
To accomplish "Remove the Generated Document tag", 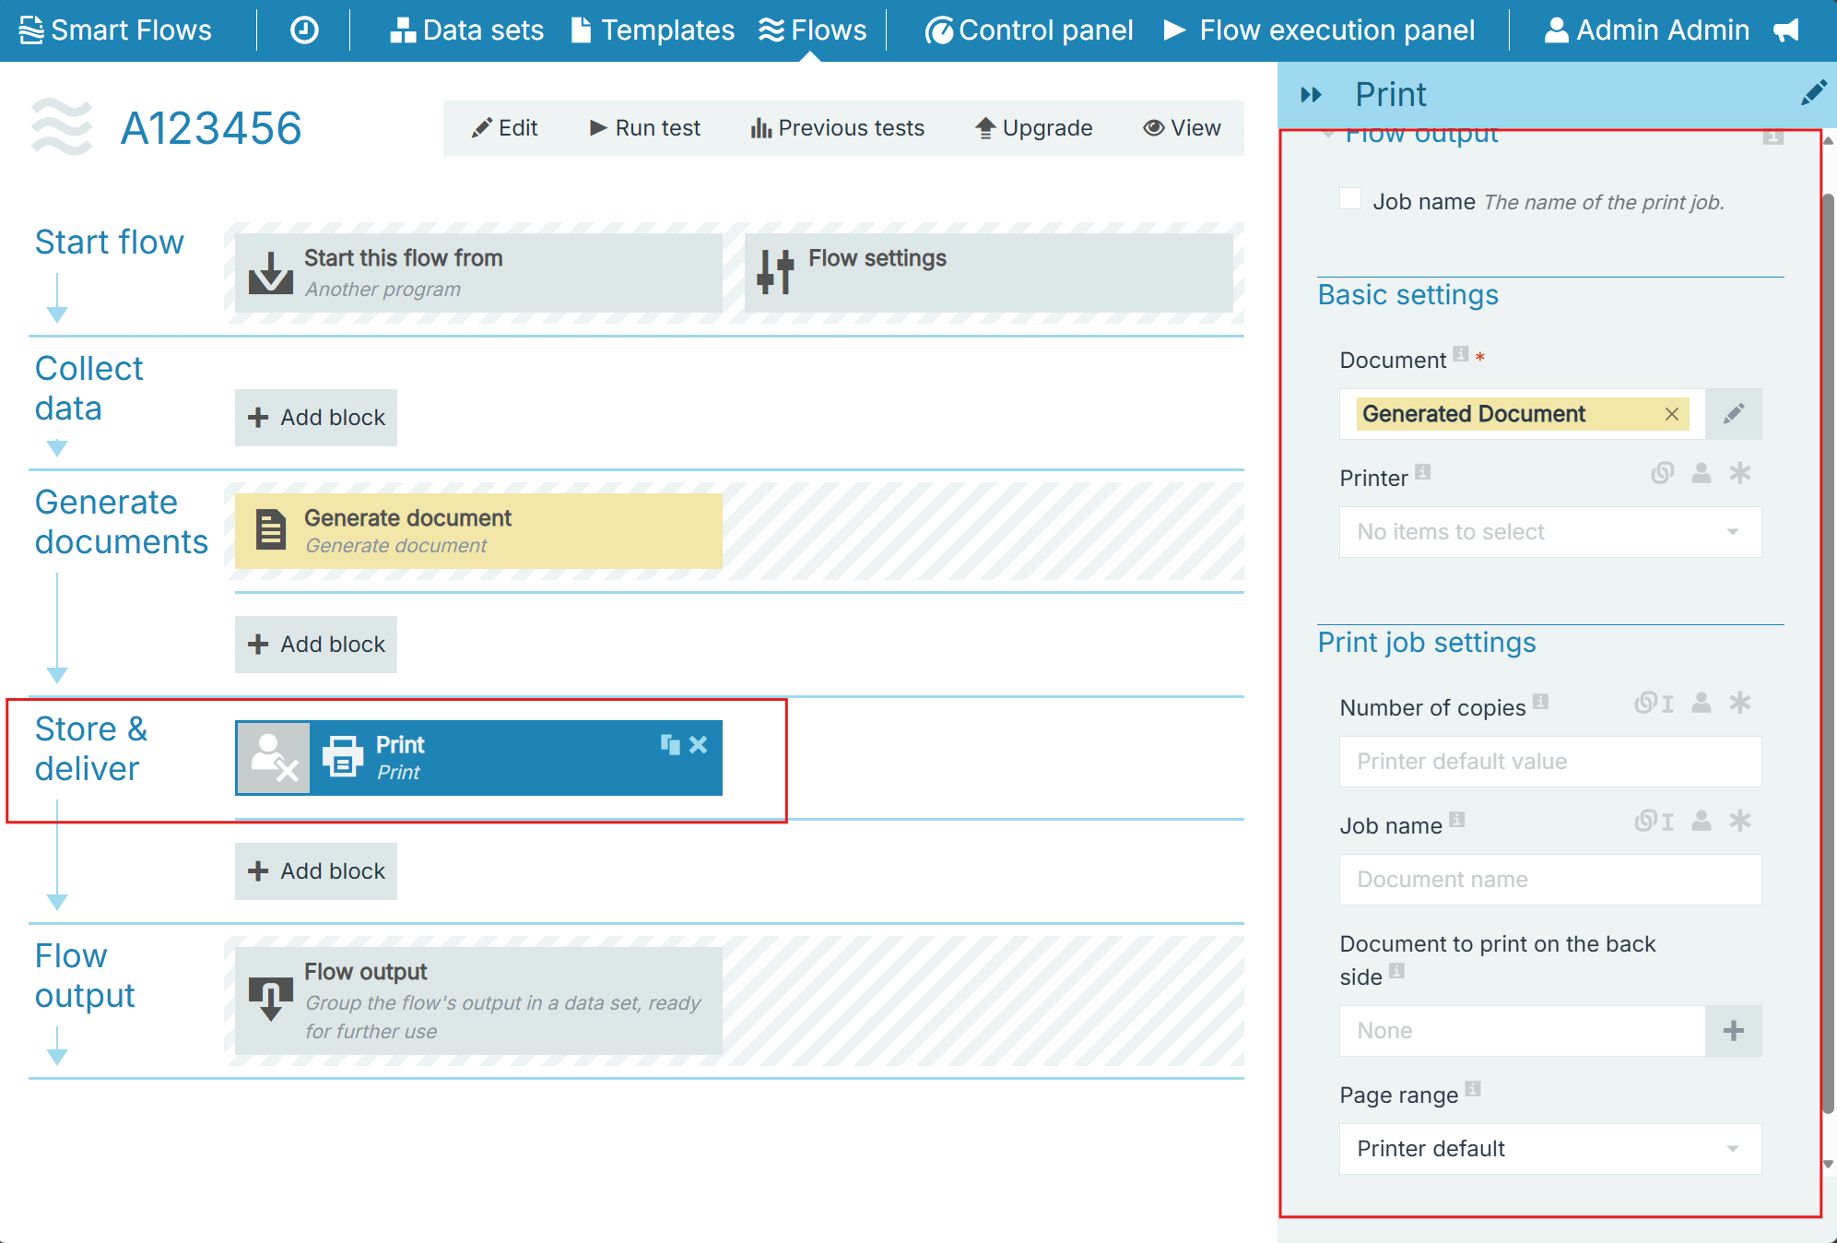I will [1672, 414].
